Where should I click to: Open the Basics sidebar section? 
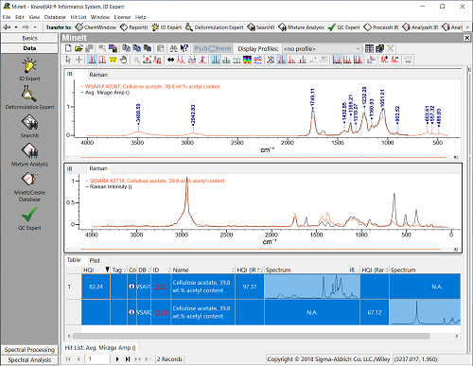coord(29,38)
